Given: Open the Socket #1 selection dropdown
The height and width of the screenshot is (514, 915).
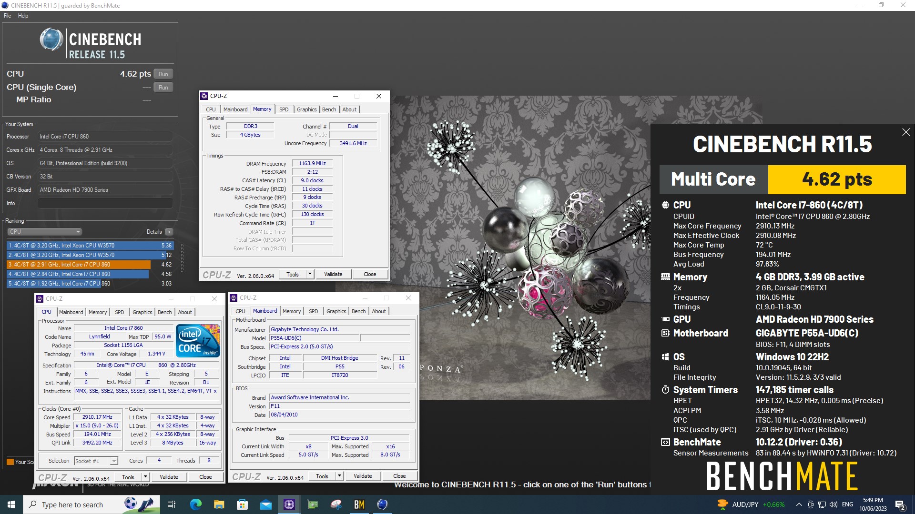Looking at the screenshot, I should click(x=96, y=461).
